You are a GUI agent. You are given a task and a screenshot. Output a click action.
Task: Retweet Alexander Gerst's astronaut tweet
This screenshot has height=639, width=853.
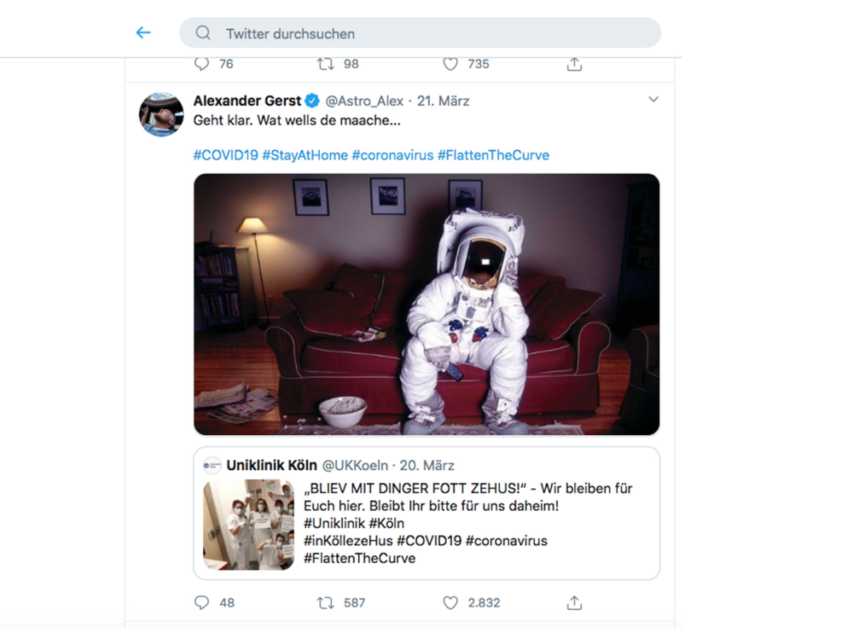tap(325, 602)
